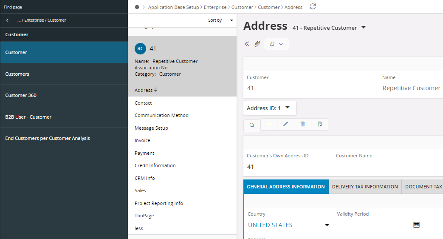Screen dimensions: 443x239
Task: Open the Contact sub-page
Action: 143,103
